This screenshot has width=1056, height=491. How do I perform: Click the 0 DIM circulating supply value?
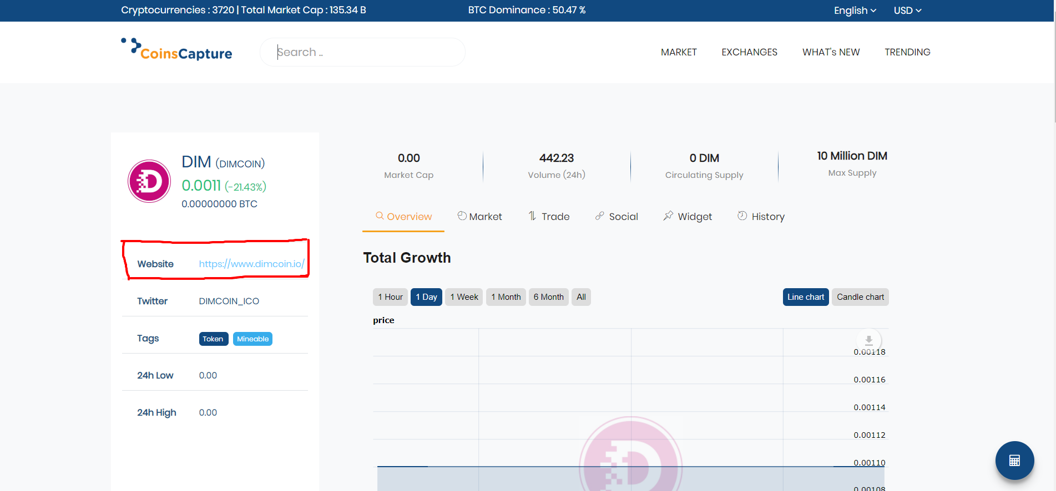pos(704,158)
